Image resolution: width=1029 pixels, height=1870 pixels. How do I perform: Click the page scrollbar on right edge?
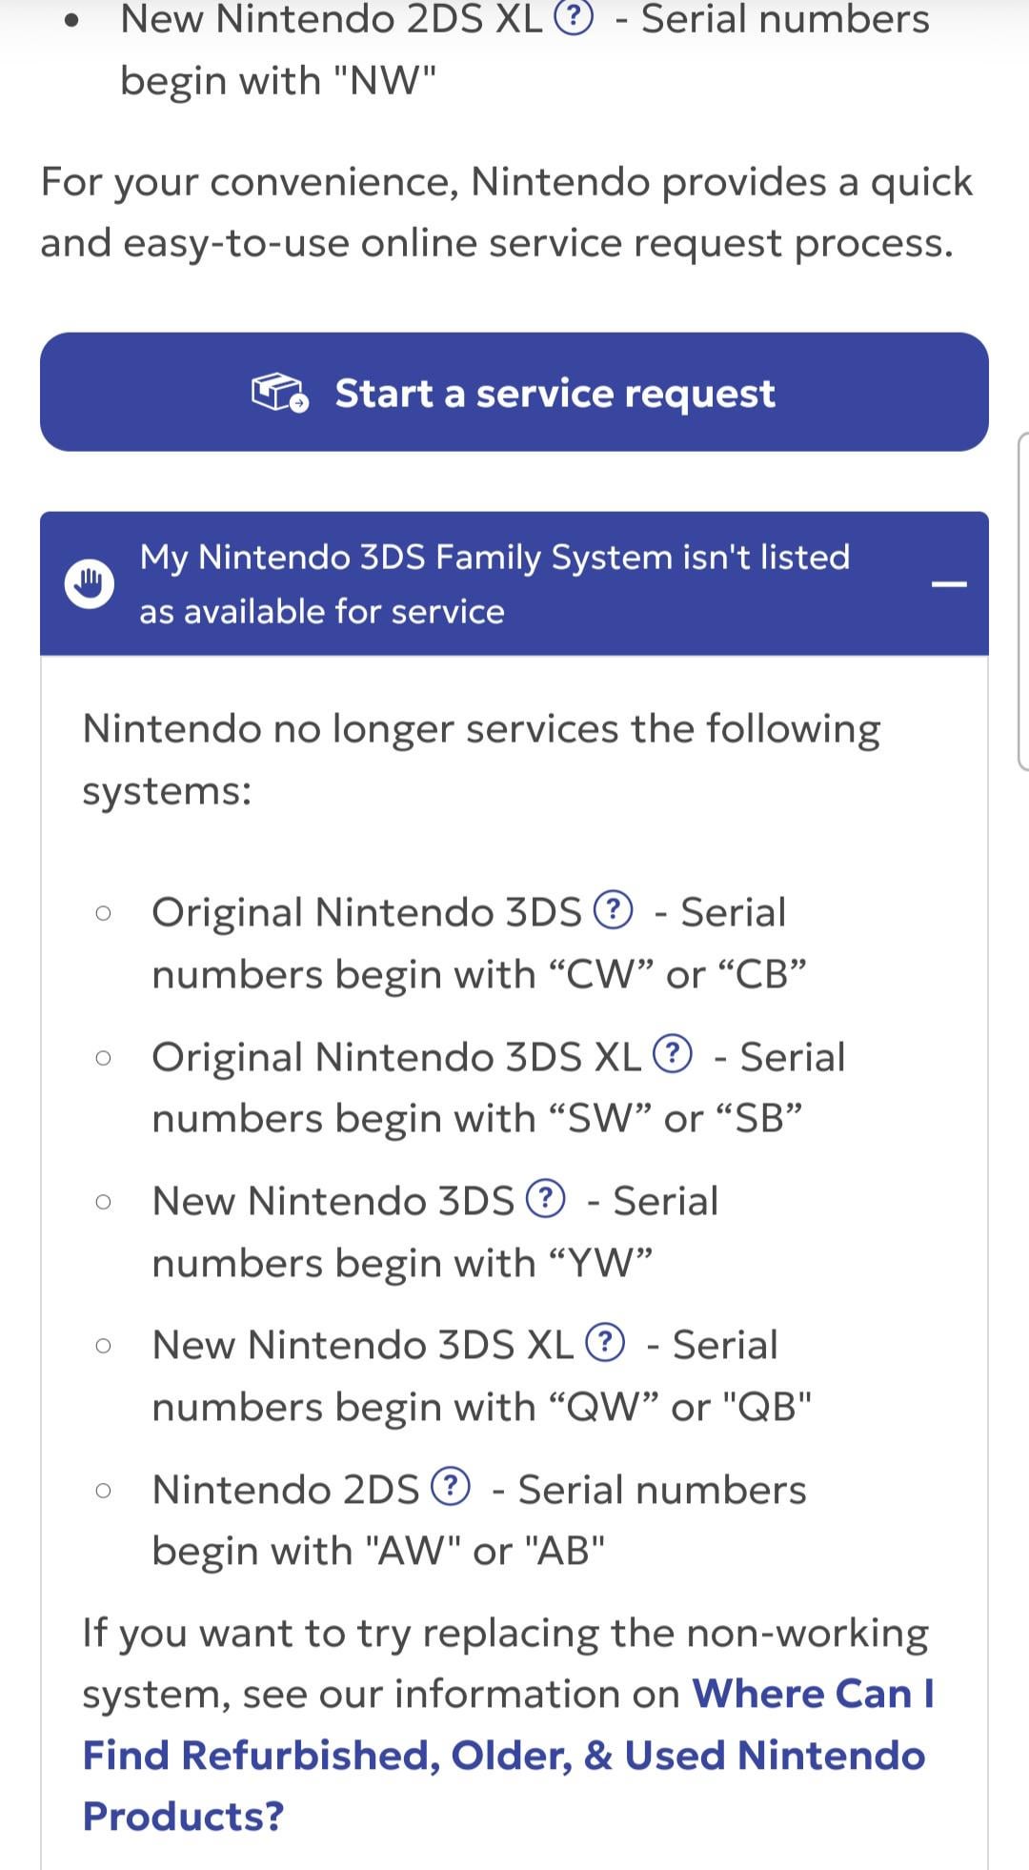point(1022,591)
